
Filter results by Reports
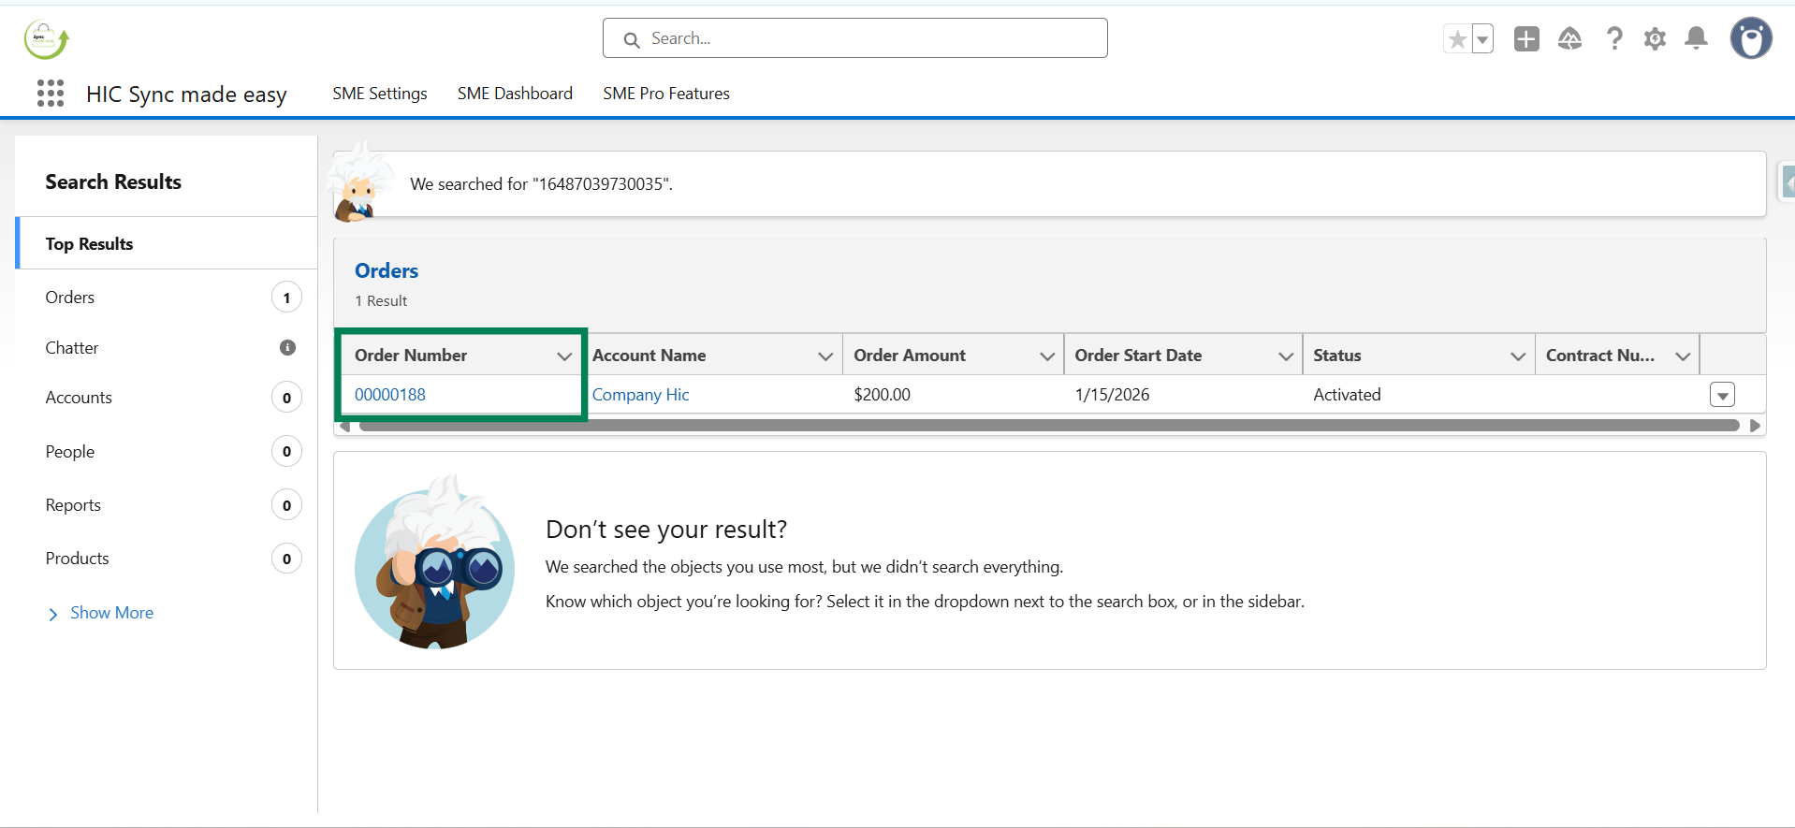(73, 505)
